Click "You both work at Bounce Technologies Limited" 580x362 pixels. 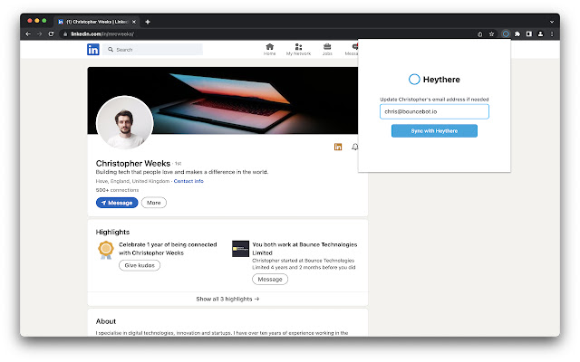(x=304, y=249)
